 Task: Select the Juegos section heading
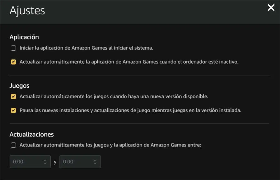pos(20,85)
